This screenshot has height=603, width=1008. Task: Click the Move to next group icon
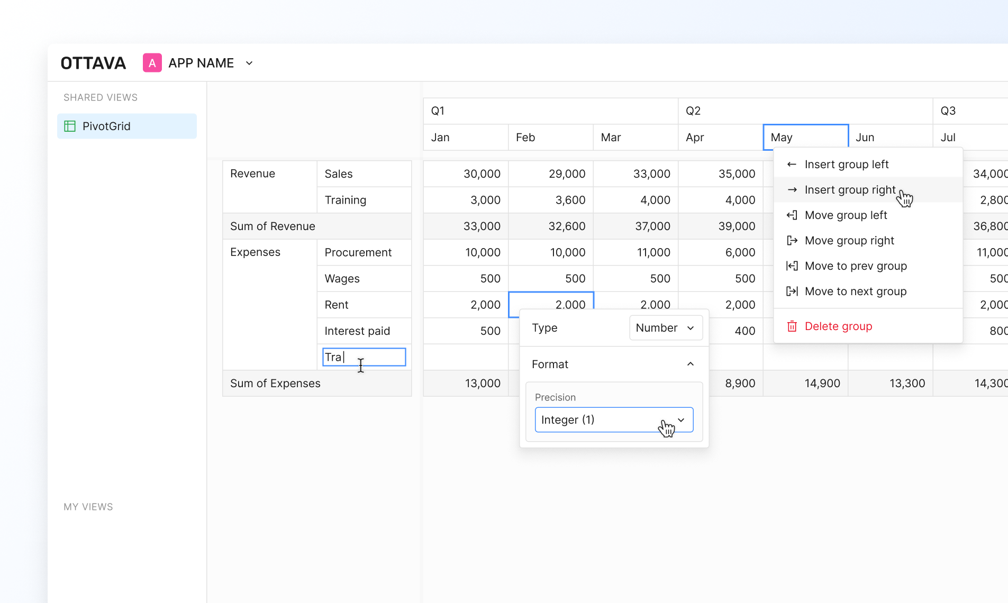pos(792,291)
